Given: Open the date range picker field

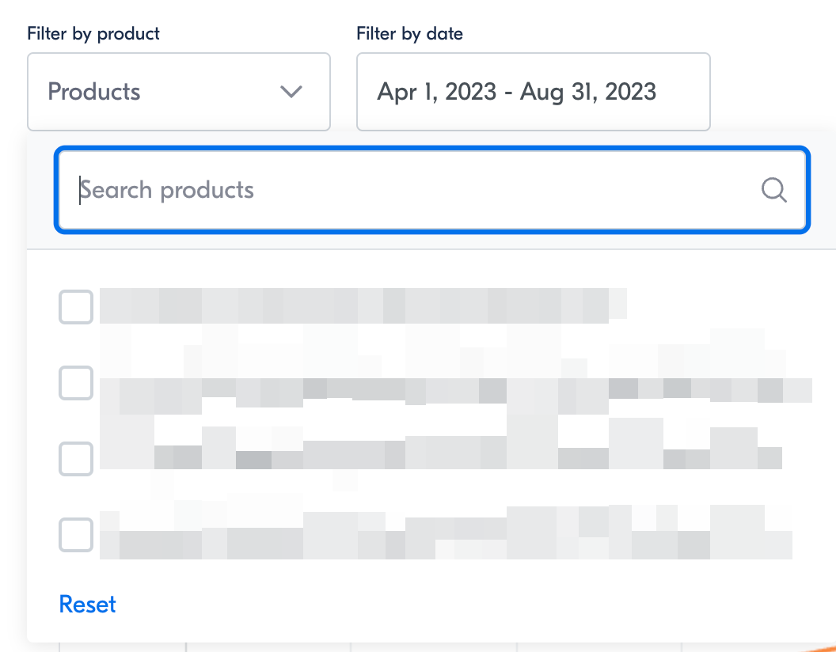Looking at the screenshot, I should coord(533,92).
